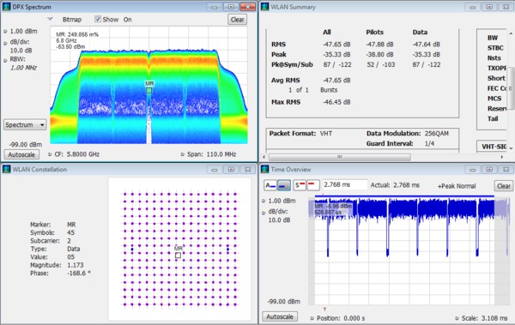The width and height of the screenshot is (515, 325).
Task: Click the Data Modulation 256QAM value
Action: 437,133
